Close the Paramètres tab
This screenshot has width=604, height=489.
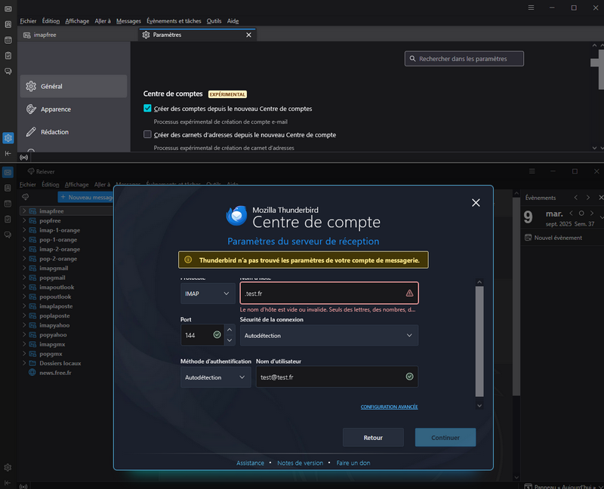(248, 35)
